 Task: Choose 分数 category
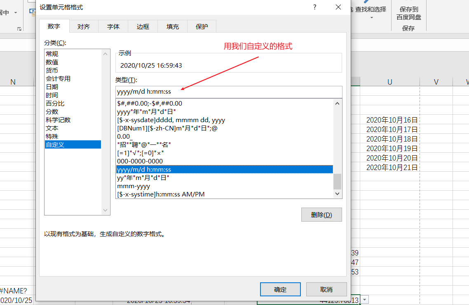point(73,112)
